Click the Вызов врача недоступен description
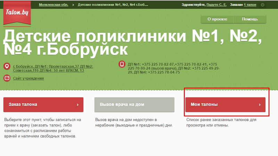 click(134, 122)
